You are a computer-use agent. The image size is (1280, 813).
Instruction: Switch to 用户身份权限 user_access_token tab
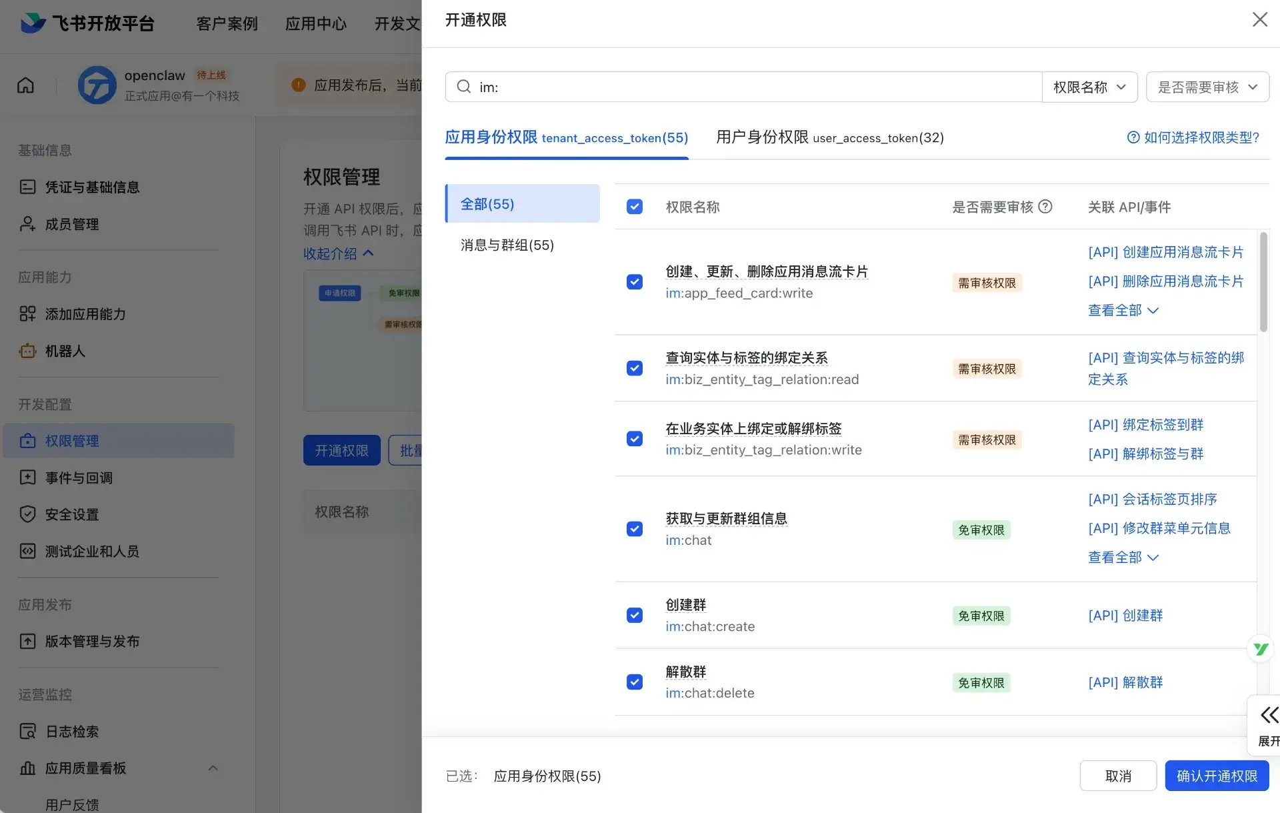(x=829, y=137)
